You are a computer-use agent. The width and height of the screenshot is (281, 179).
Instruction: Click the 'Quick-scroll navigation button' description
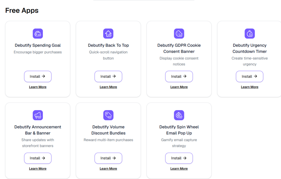pos(108,55)
